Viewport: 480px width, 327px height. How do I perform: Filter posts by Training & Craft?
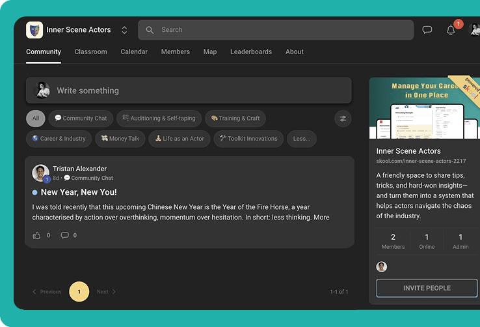click(235, 119)
